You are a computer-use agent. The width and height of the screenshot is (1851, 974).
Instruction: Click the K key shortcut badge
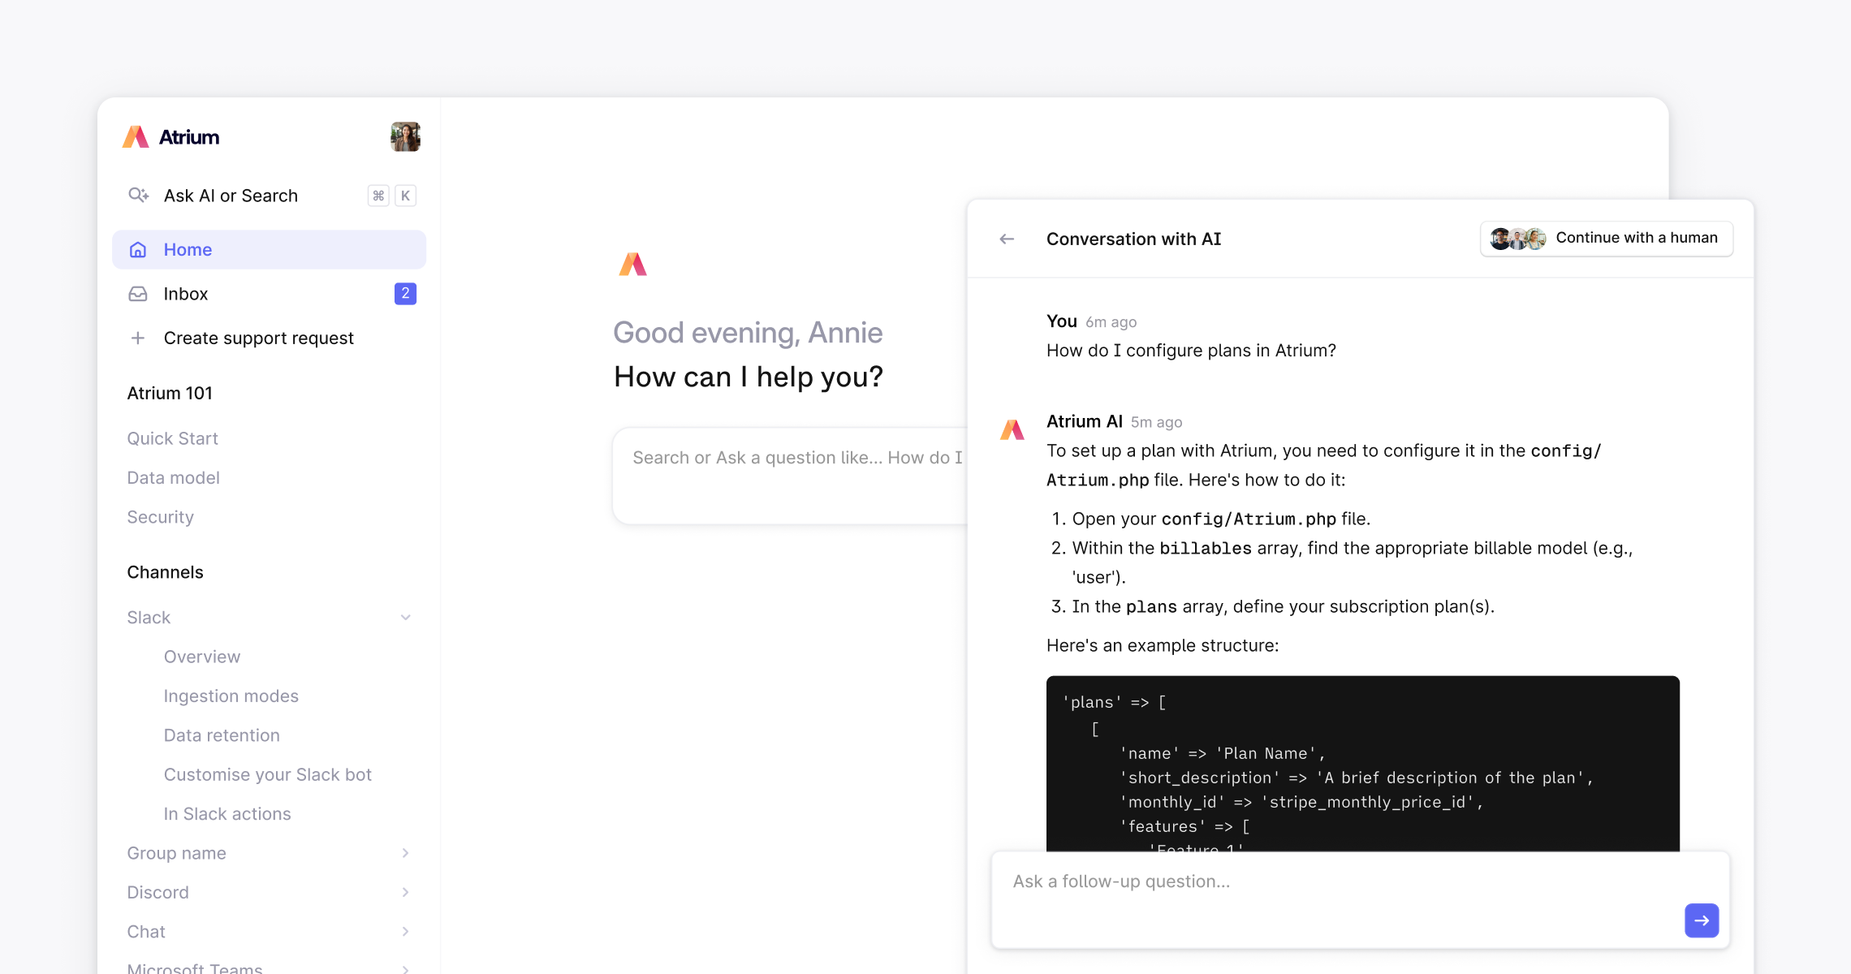(405, 196)
